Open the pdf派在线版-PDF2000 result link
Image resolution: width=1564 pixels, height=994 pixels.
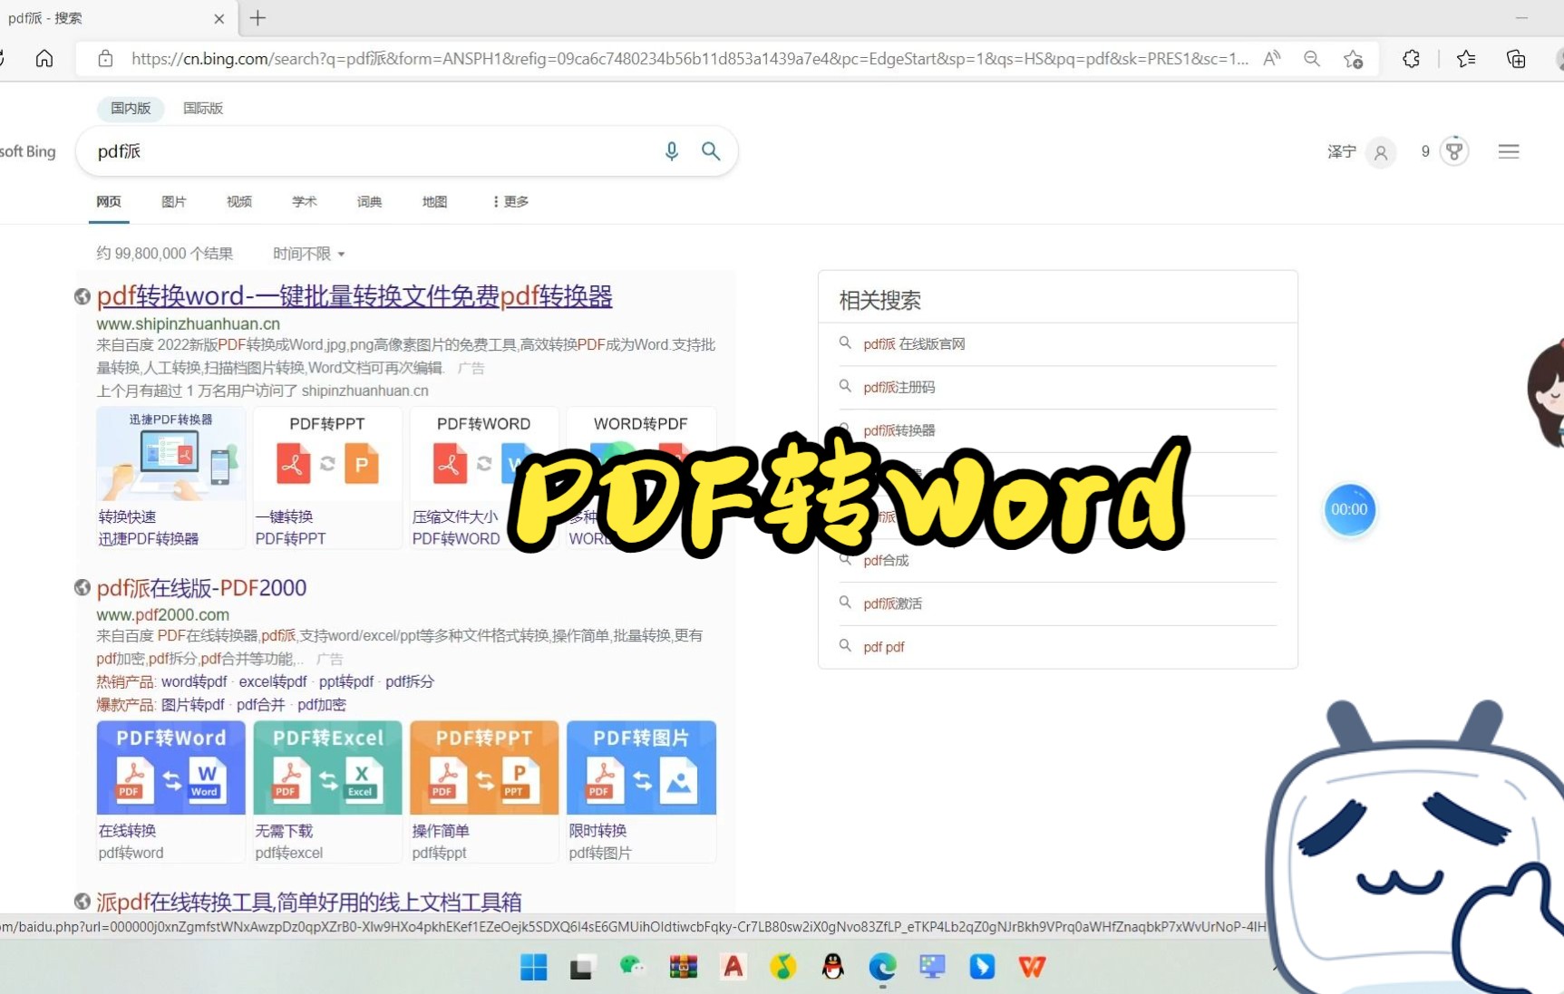coord(201,588)
